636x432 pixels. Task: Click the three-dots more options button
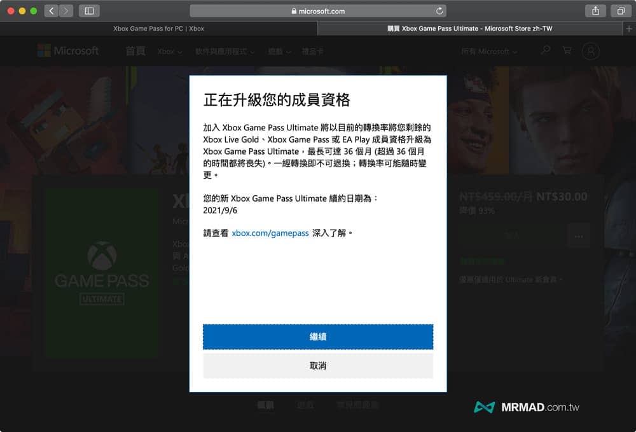pyautogui.click(x=579, y=236)
